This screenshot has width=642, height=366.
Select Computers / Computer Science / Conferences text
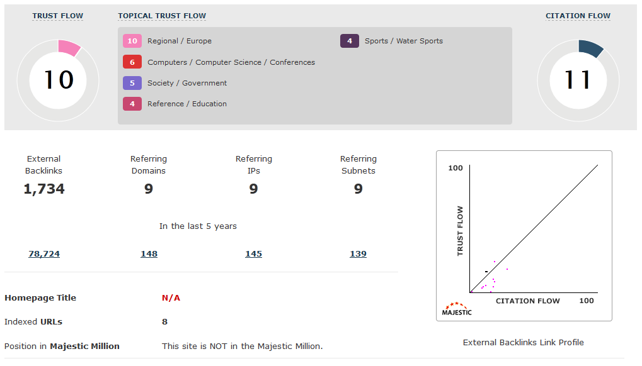pyautogui.click(x=231, y=62)
